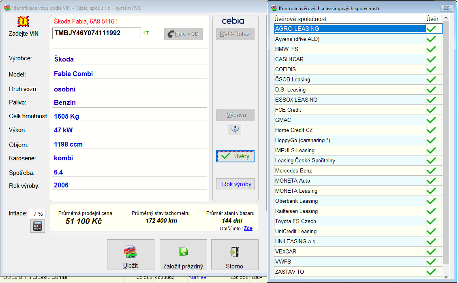Open the Zde further info link

coord(248,228)
